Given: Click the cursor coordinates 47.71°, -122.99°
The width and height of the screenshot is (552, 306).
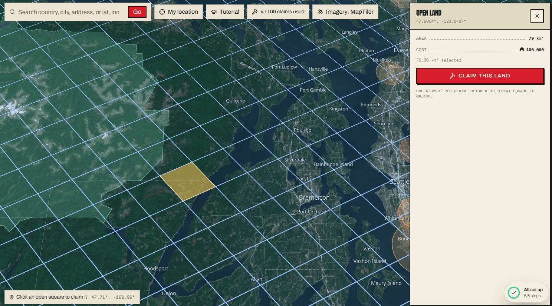Looking at the screenshot, I should 113,297.
